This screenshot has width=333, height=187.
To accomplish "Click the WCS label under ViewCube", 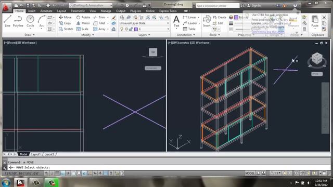I will click(317, 74).
